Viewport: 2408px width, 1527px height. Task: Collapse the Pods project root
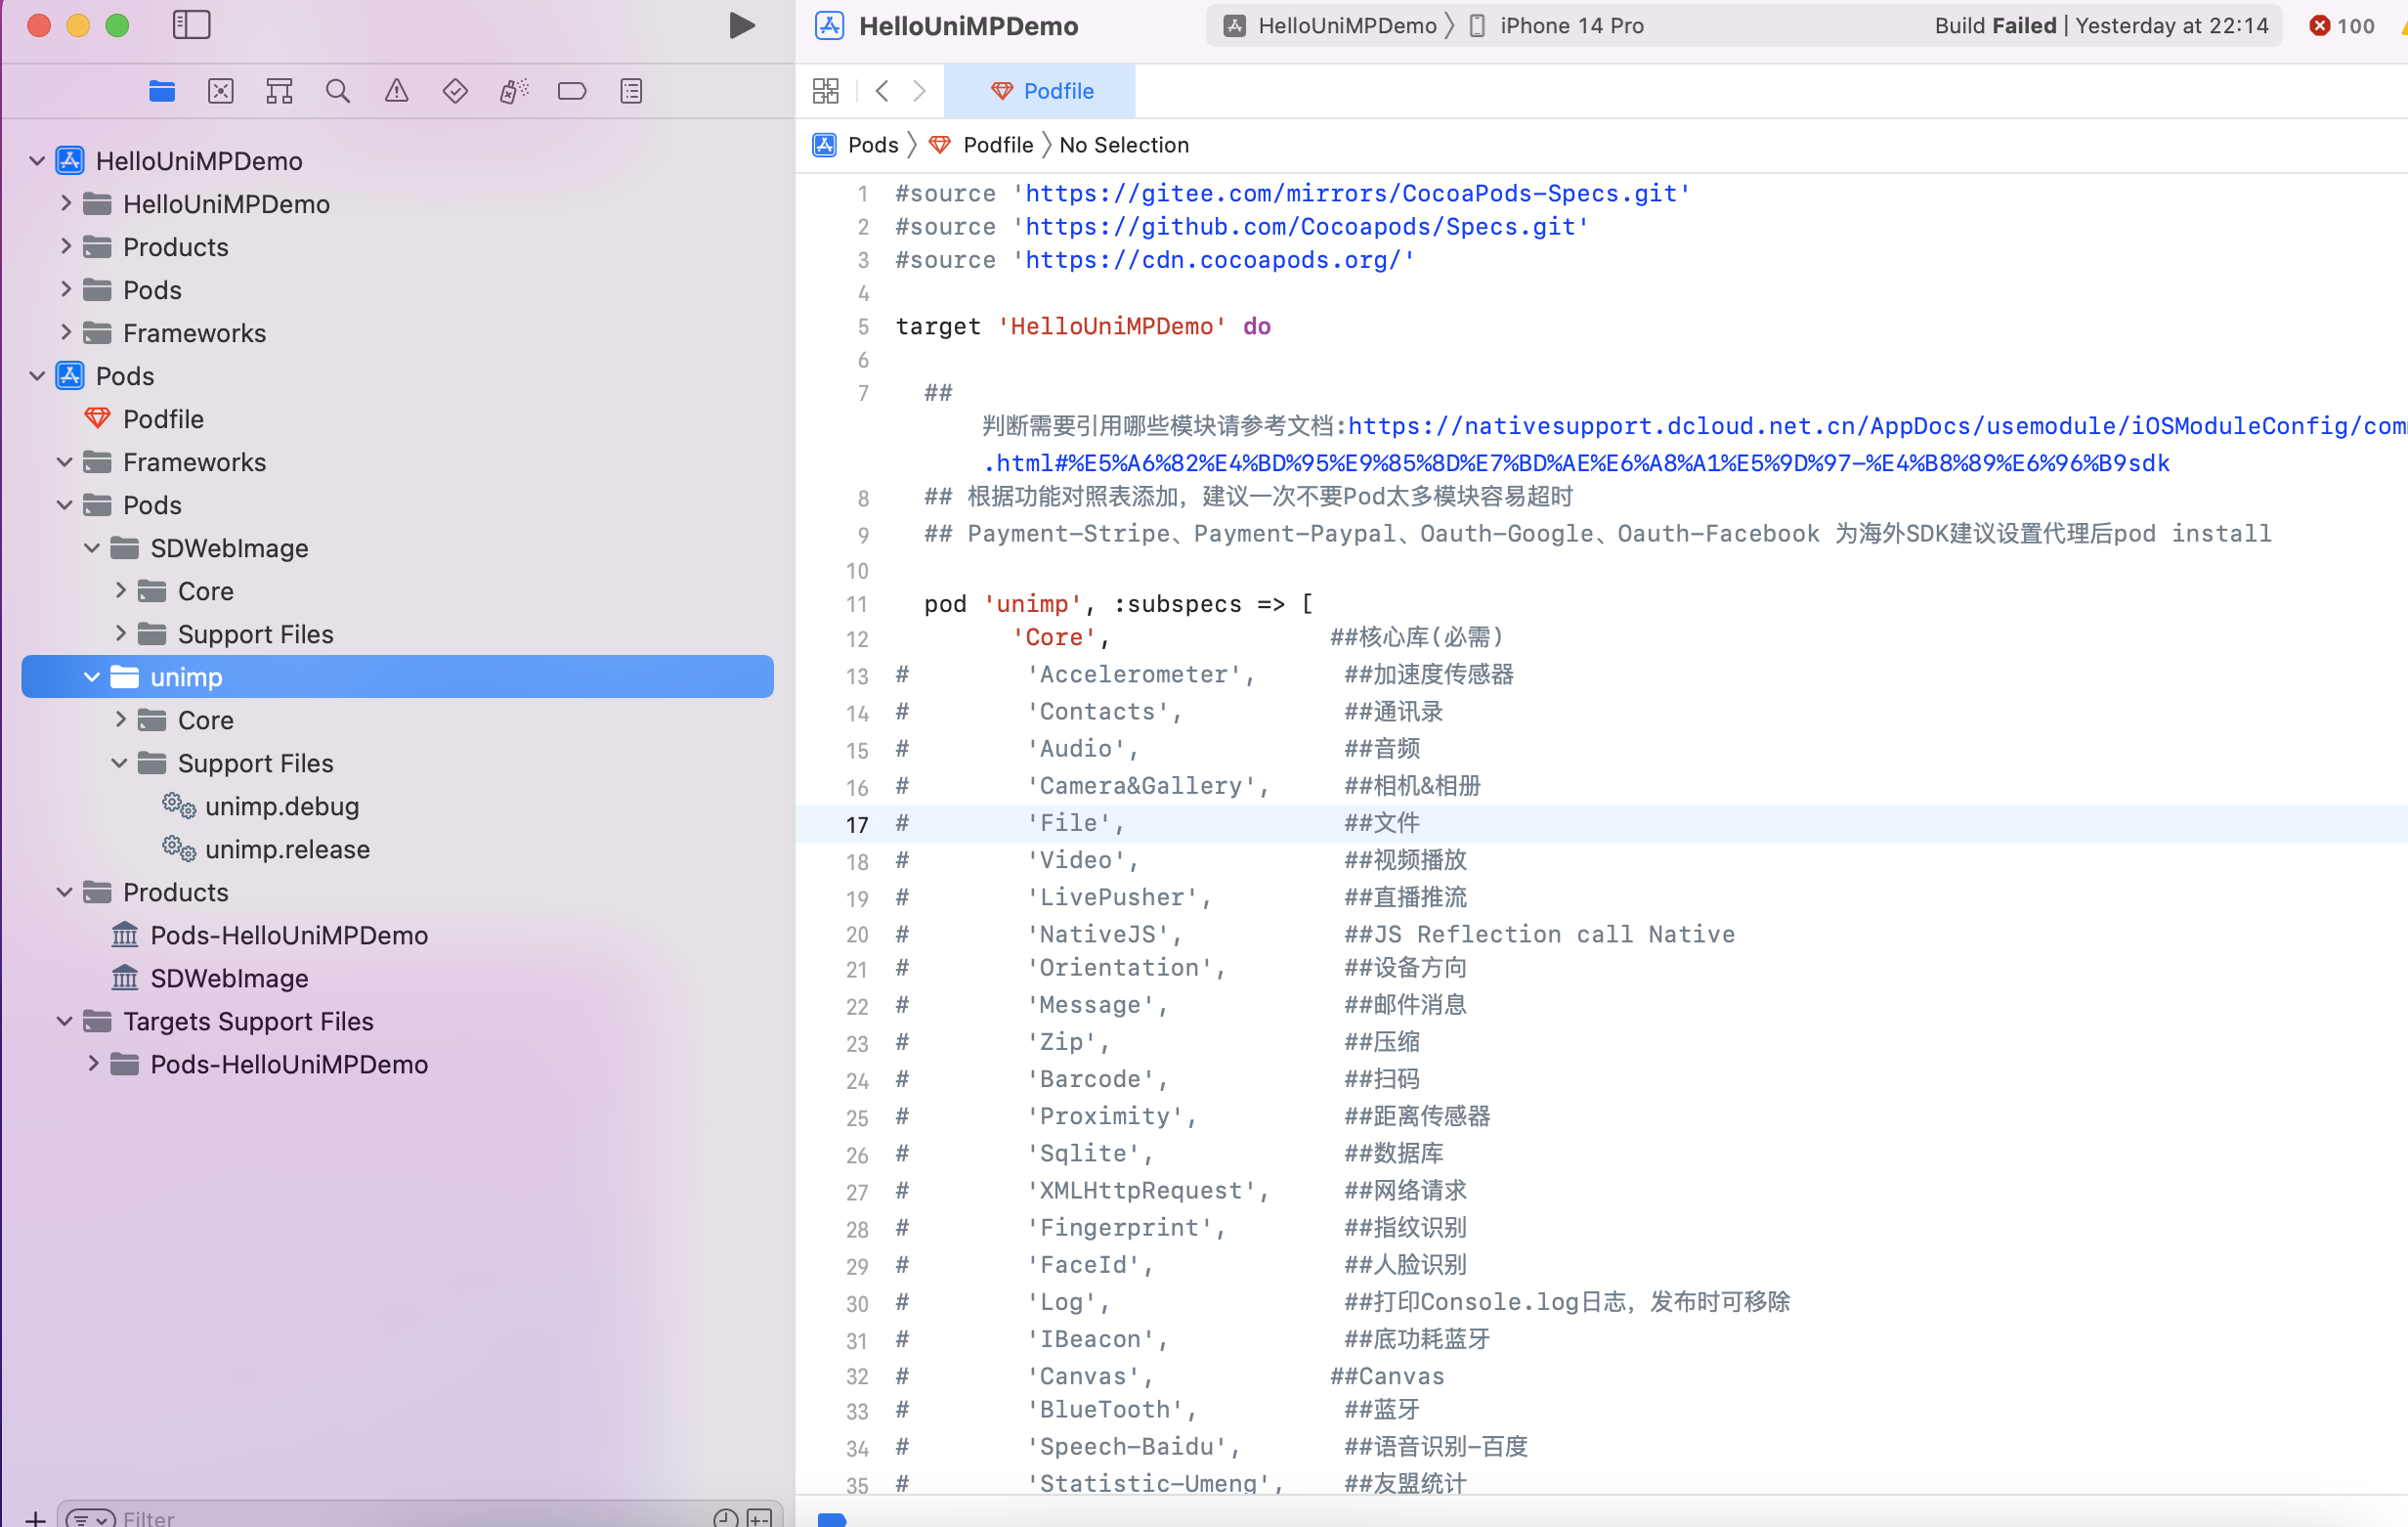click(x=37, y=375)
